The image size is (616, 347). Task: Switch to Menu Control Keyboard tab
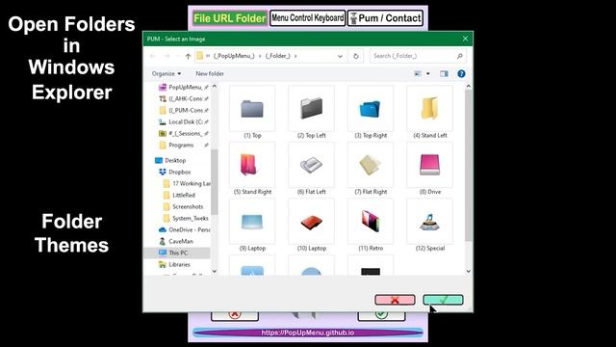tap(308, 18)
